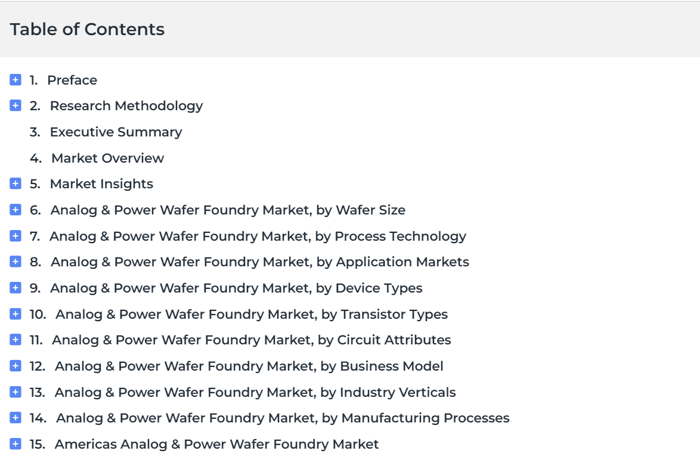Expand the by Device Types plus icon
Viewport: 700px width, 457px height.
click(x=16, y=288)
